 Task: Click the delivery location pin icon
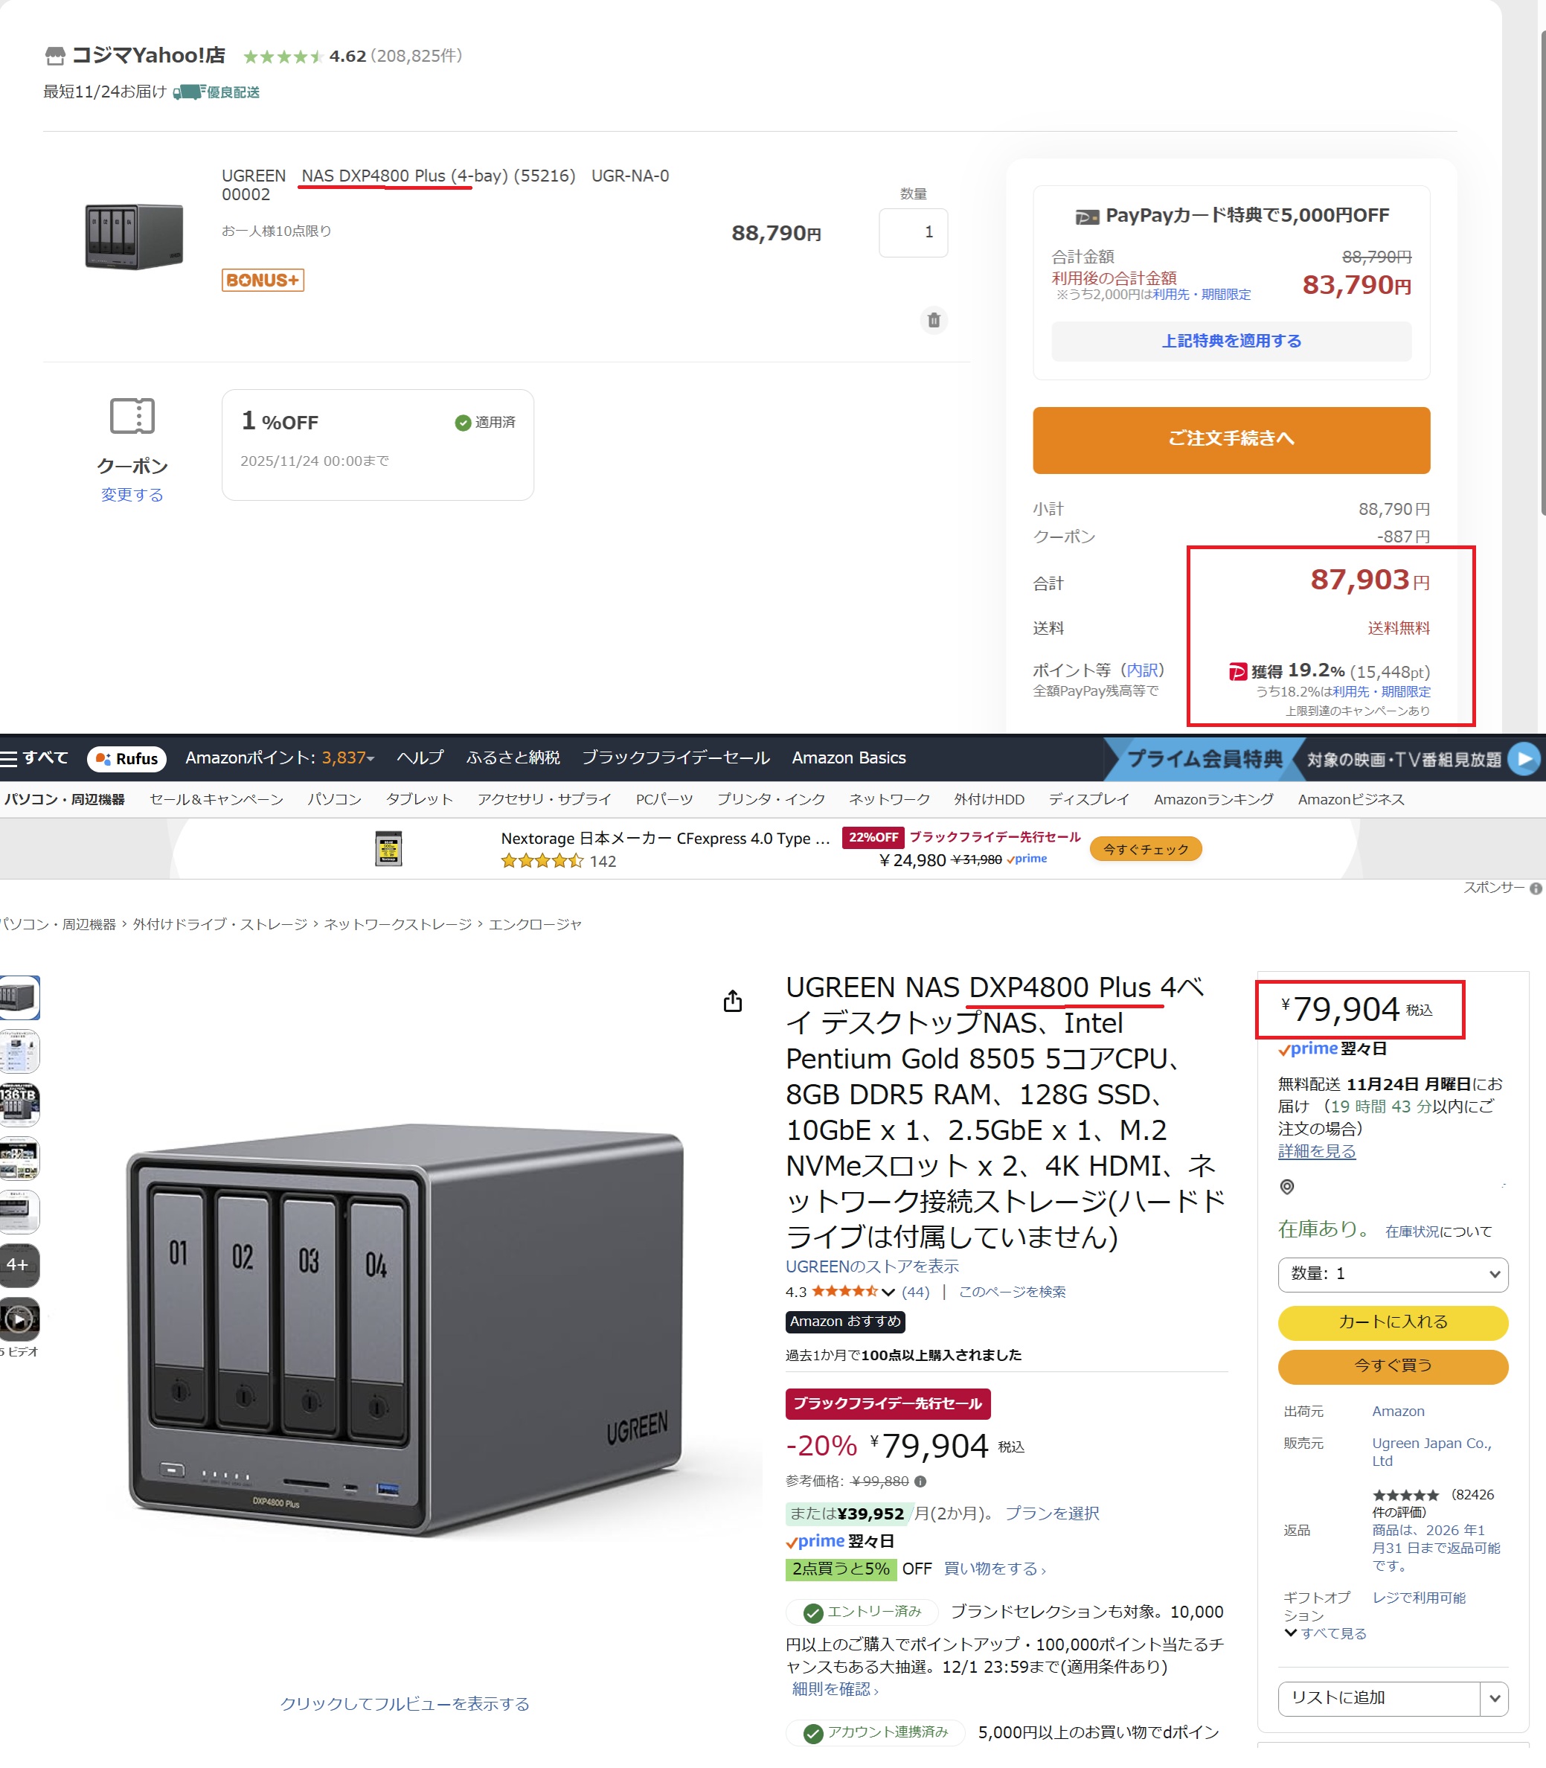coord(1286,1186)
